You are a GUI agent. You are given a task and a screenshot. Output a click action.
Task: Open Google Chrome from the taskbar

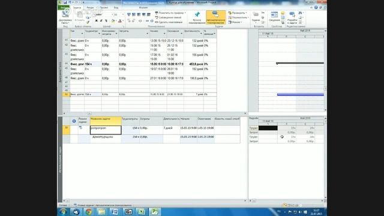pos(89,212)
